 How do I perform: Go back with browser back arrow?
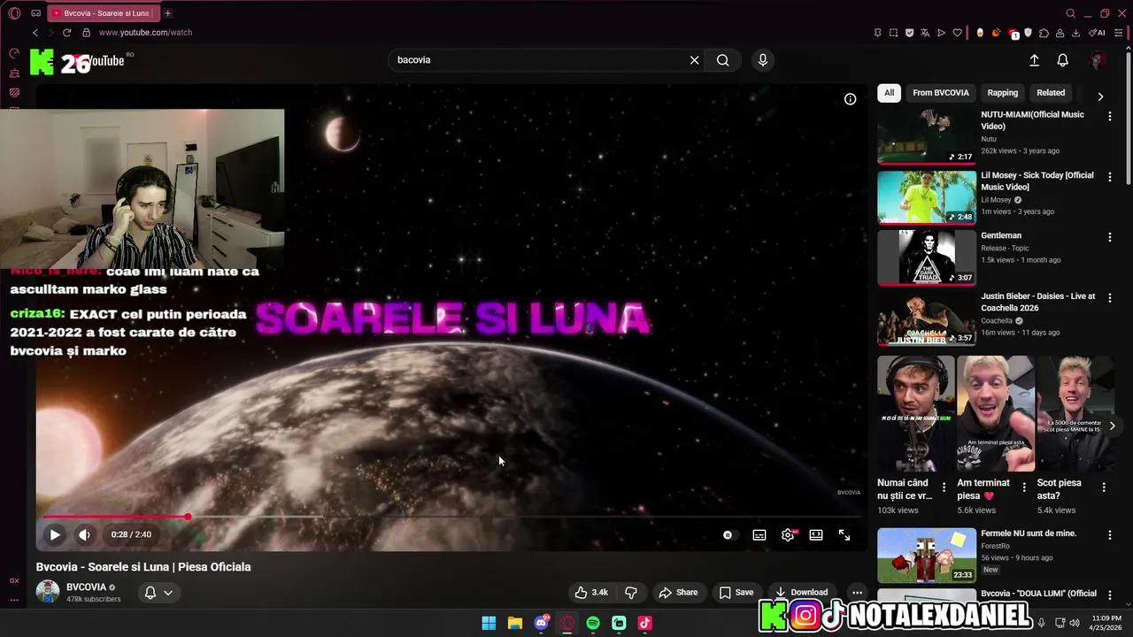35,33
